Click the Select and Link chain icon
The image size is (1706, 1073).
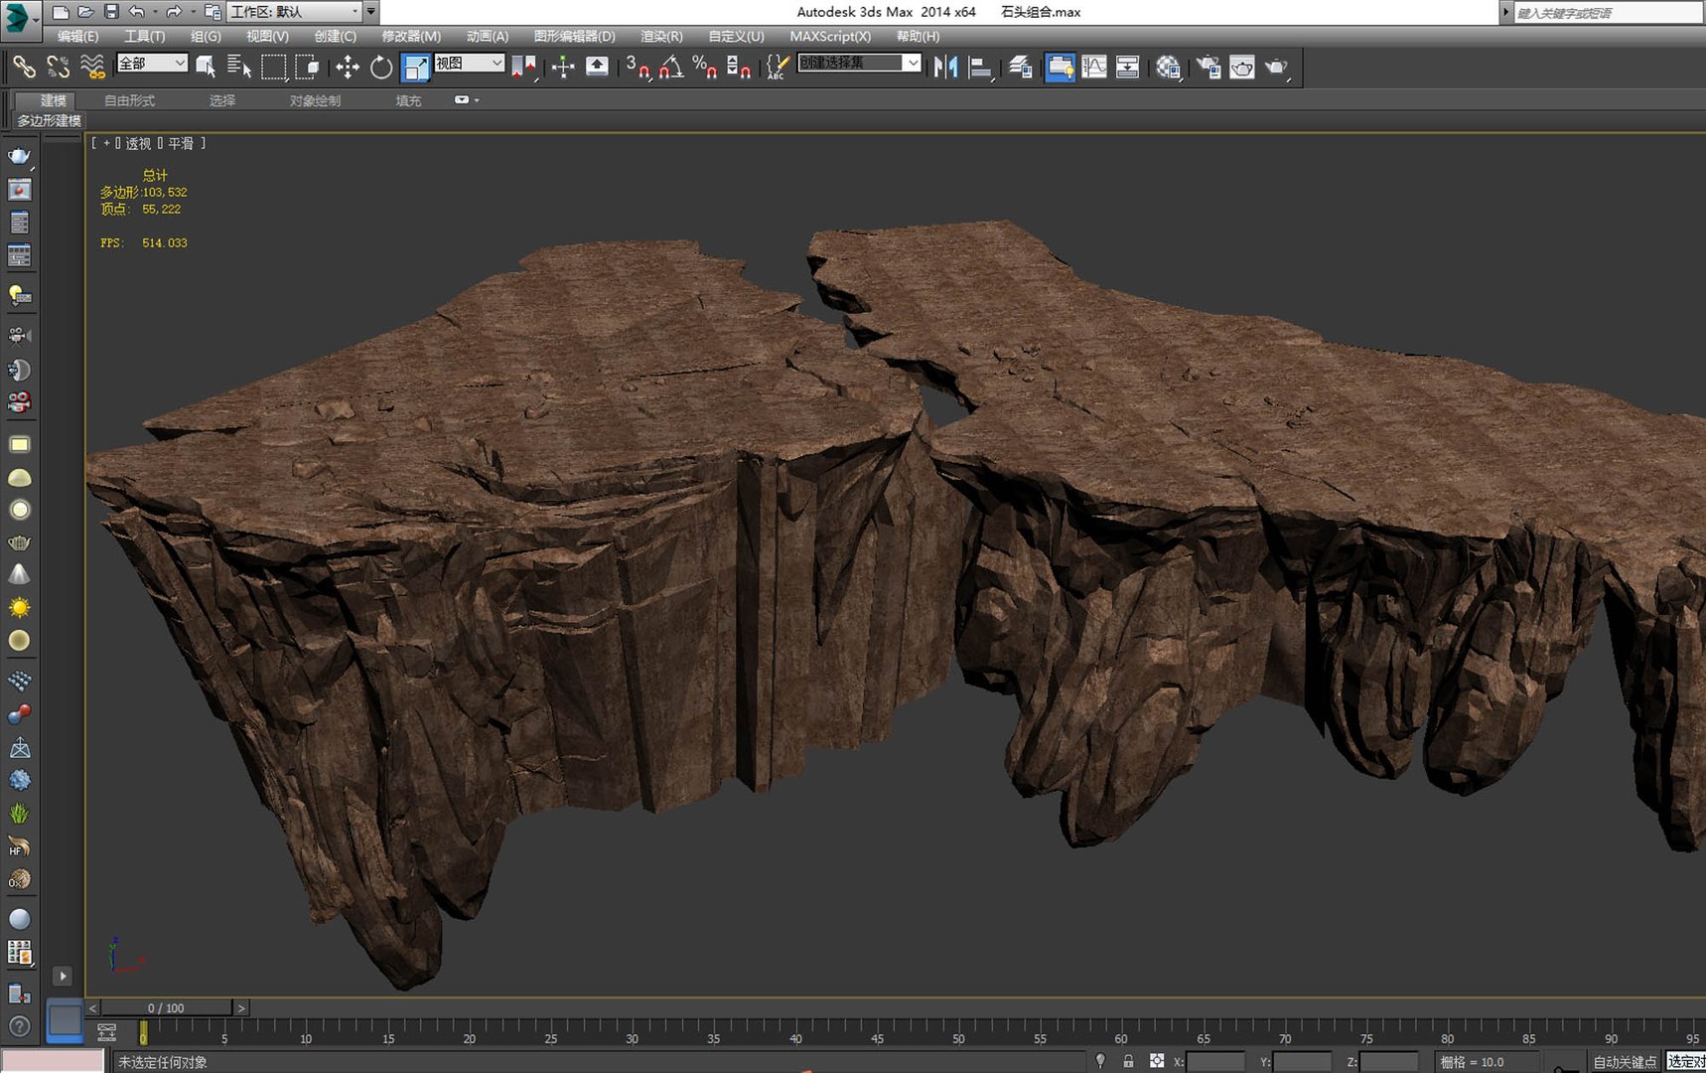(24, 67)
